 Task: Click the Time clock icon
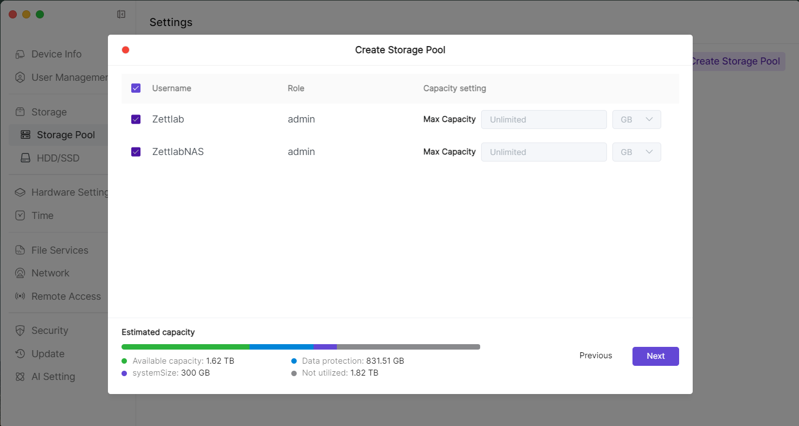pos(20,216)
